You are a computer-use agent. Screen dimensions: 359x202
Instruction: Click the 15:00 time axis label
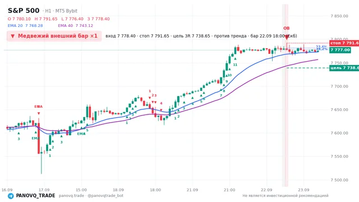click(x=81, y=190)
